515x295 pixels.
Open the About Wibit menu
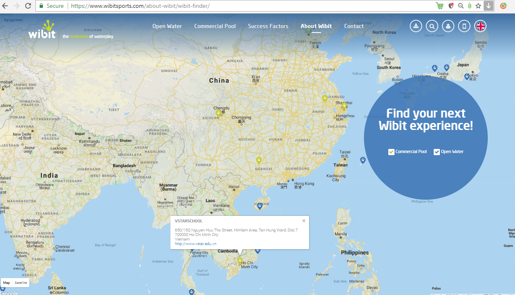[x=316, y=26]
